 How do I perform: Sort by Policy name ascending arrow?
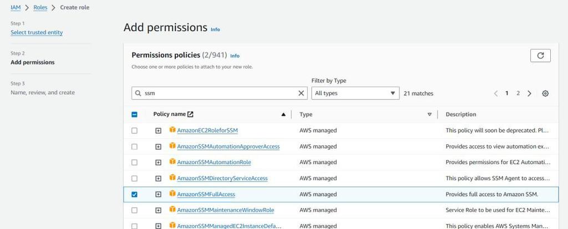(283, 114)
